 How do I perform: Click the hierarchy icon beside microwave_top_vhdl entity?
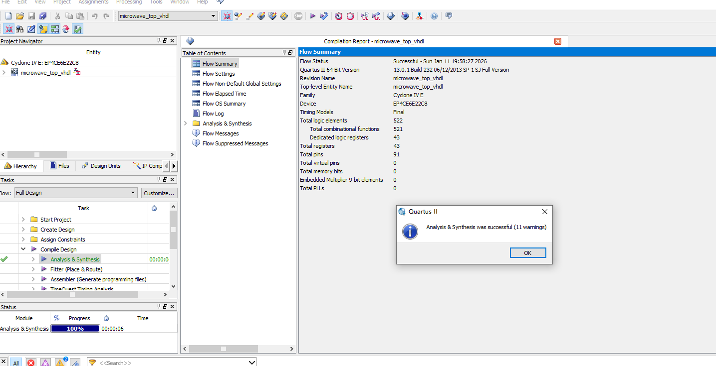(77, 72)
